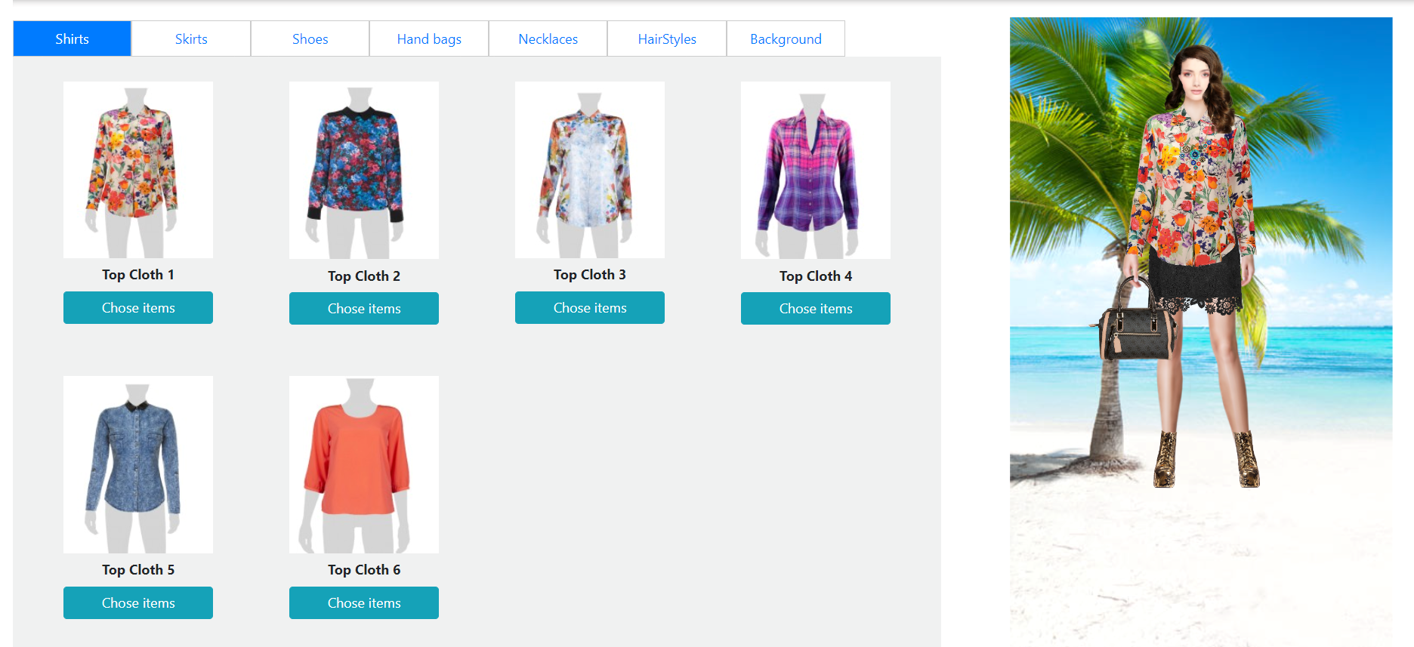Select the pale Top Cloth 3 picture
Viewport: 1414px width, 647px height.
point(590,170)
